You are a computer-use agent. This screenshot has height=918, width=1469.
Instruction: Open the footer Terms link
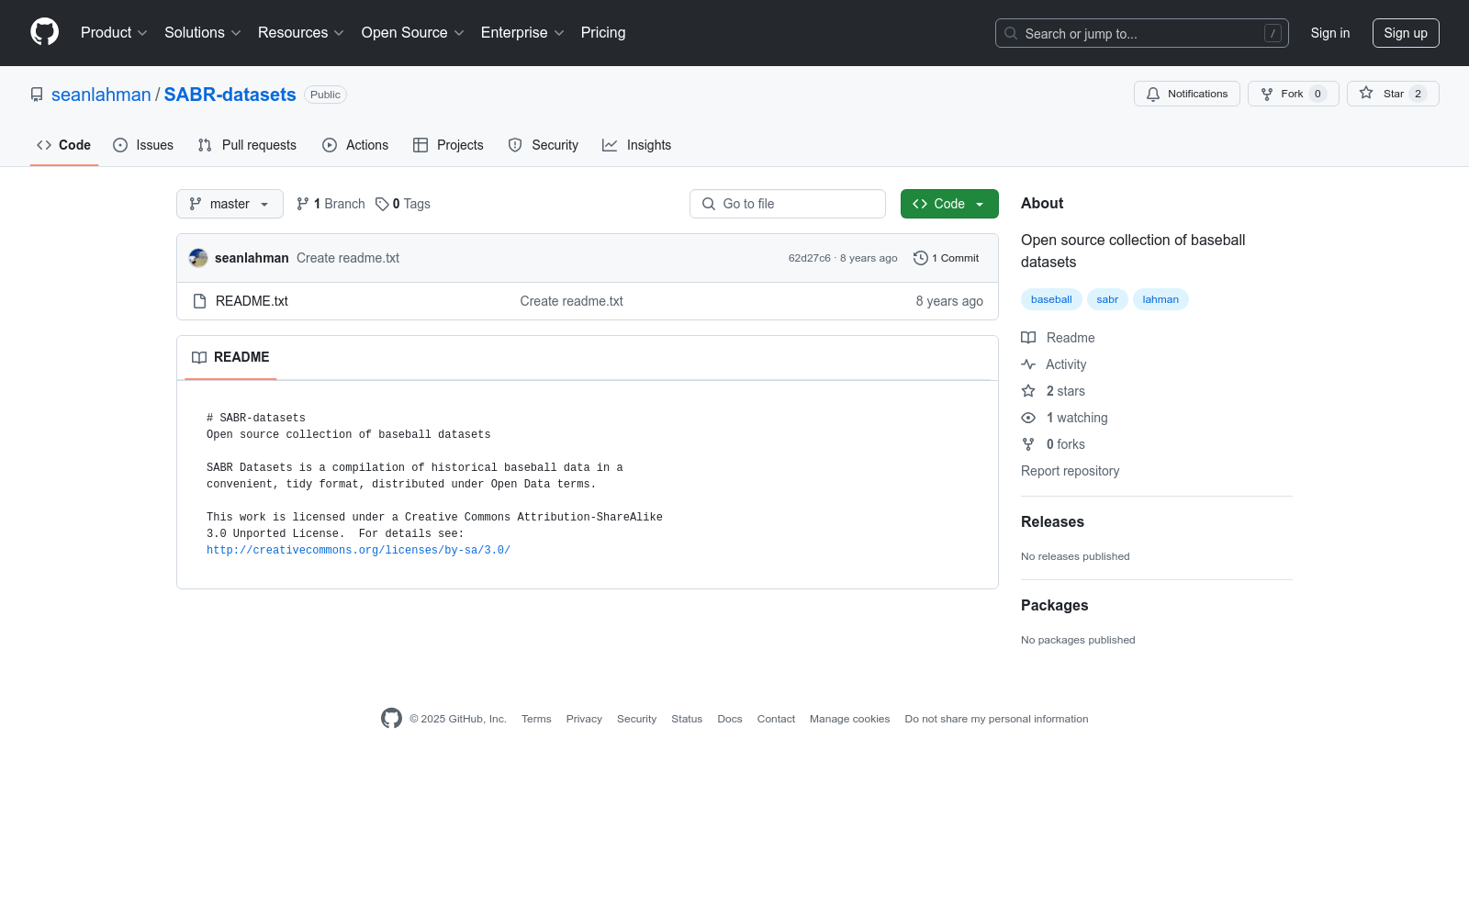point(536,719)
